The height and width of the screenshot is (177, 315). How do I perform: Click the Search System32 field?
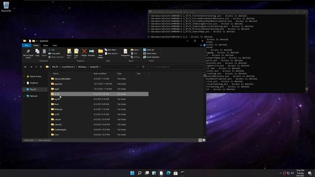tap(177, 67)
